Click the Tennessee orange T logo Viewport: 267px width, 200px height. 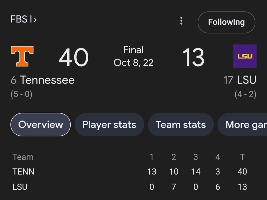tap(22, 56)
